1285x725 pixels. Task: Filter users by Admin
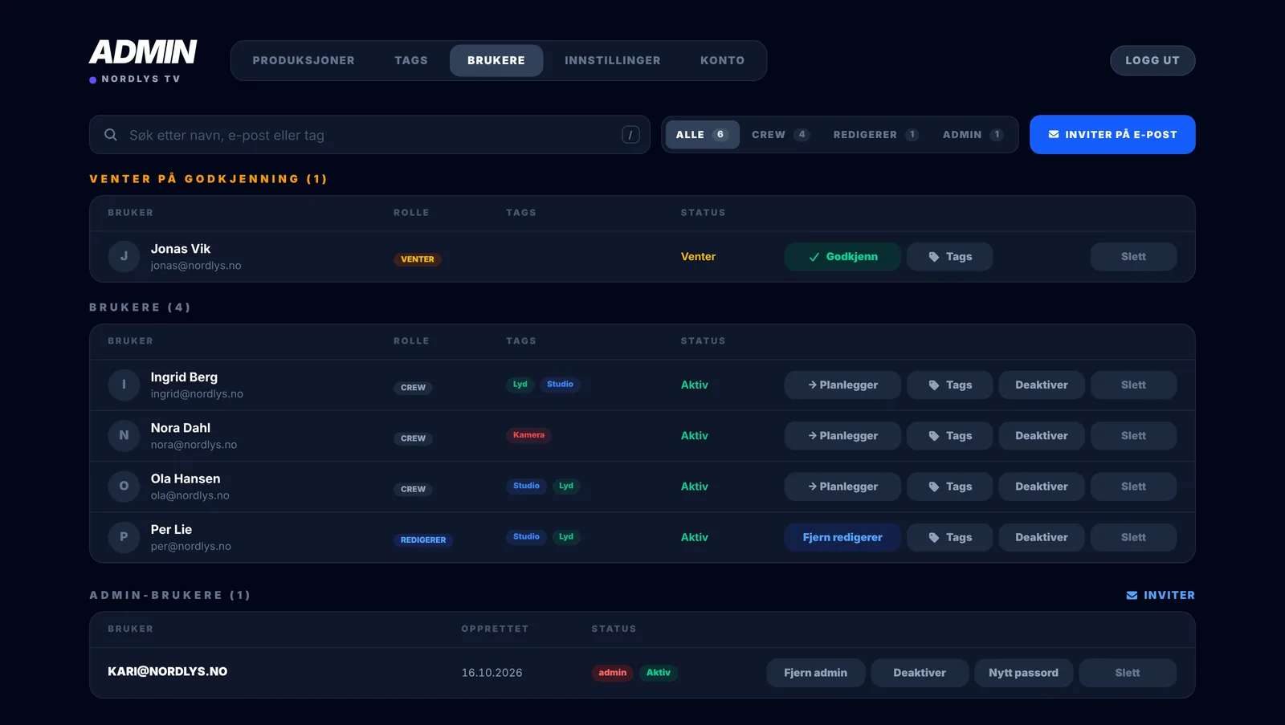[x=973, y=134]
